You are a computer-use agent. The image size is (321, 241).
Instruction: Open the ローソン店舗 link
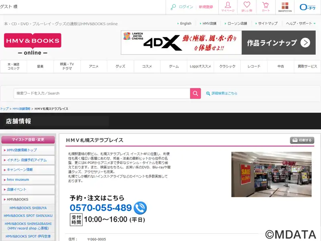[237, 23]
